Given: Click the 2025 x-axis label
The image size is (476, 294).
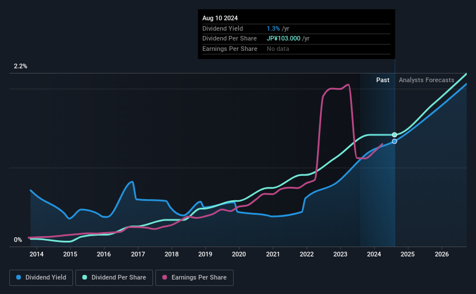Looking at the screenshot, I should (408, 254).
